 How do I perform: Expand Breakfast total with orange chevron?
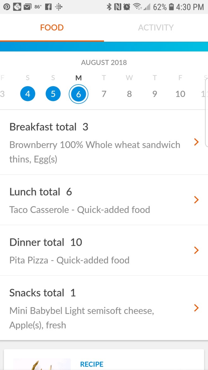(196, 142)
